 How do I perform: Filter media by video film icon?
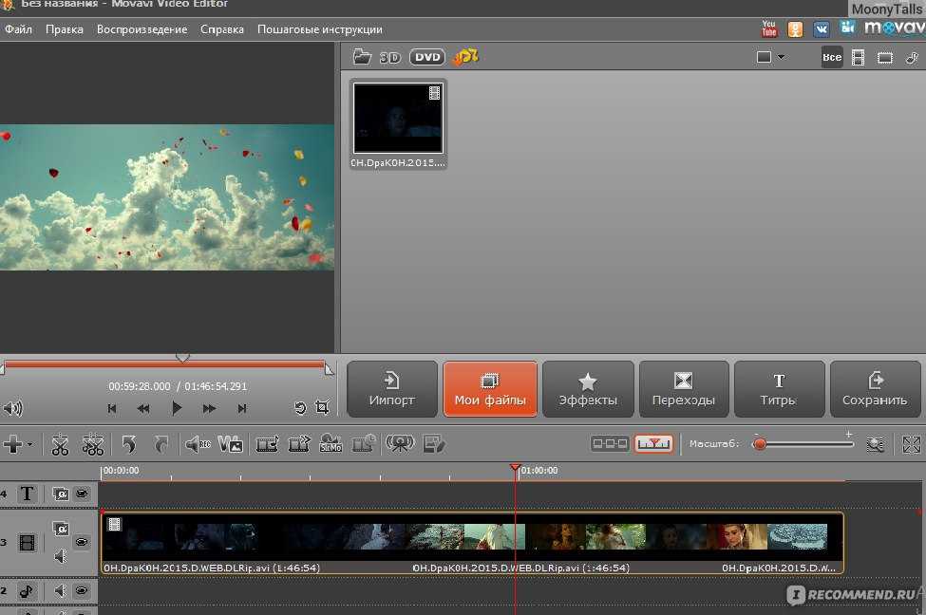tap(858, 57)
